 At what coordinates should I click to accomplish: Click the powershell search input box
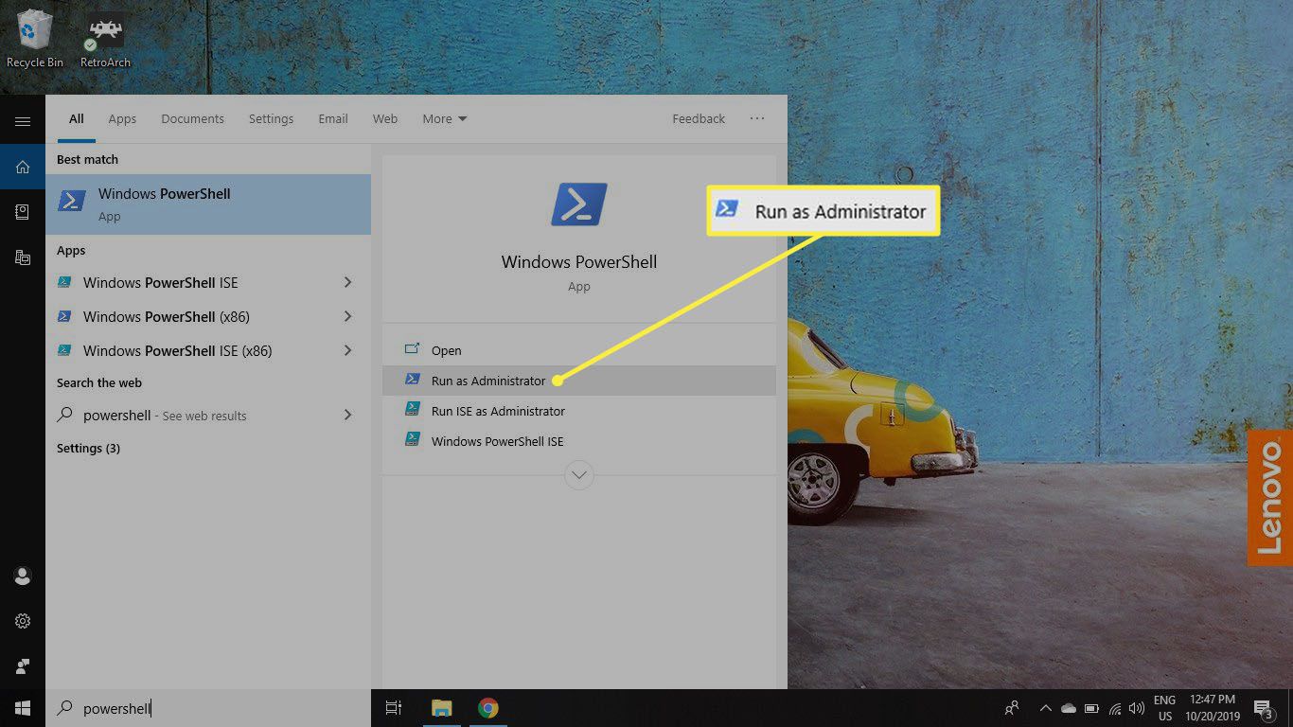pos(208,708)
